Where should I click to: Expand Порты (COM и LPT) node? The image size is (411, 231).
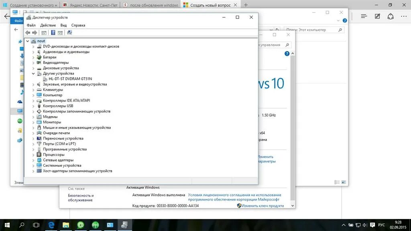[33, 144]
